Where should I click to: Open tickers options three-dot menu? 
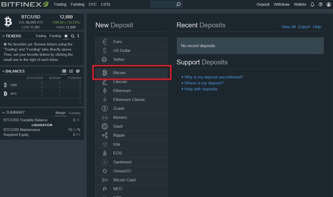78,36
